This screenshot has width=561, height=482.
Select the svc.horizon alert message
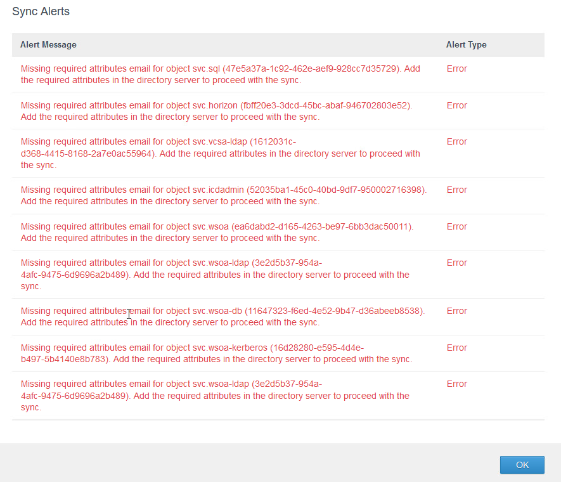216,111
